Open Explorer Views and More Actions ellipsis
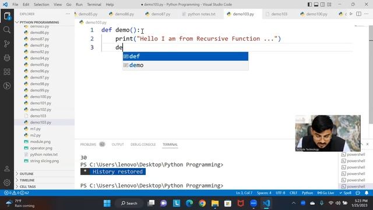Screen dimensions: 373x210 pos(68,14)
